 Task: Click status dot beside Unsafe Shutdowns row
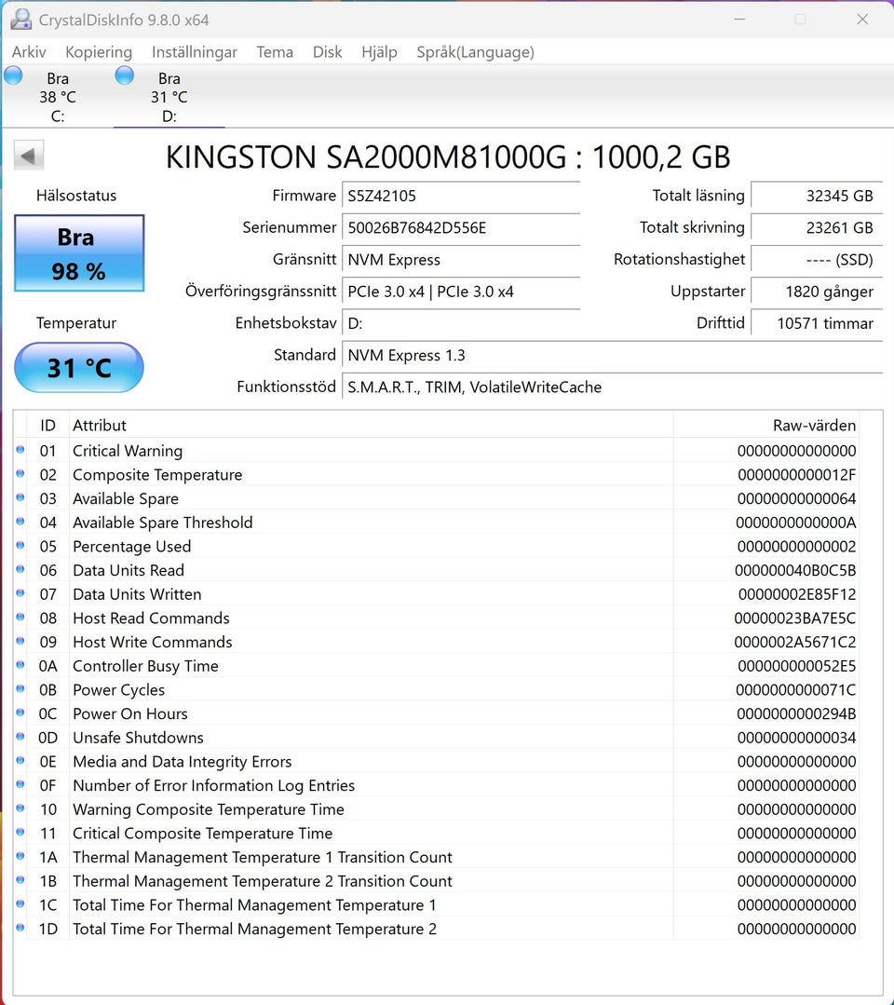(x=20, y=737)
